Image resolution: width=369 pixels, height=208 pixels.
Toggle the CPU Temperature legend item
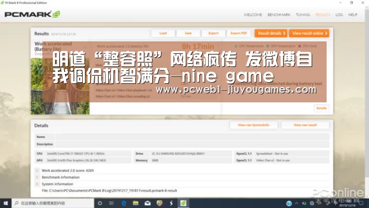click(x=249, y=46)
